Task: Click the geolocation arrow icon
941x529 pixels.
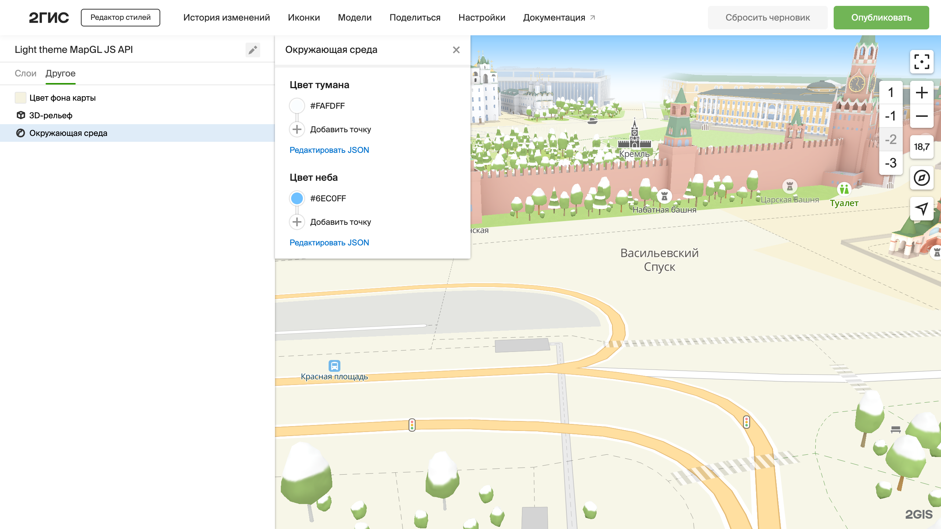Action: point(922,209)
